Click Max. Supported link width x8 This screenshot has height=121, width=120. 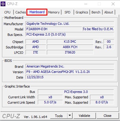coord(102,97)
